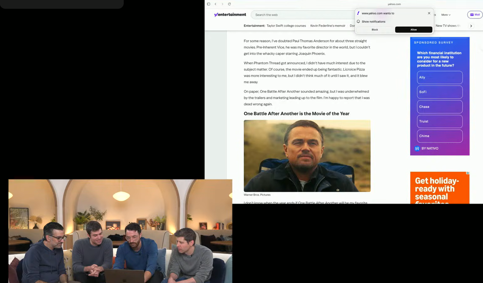Reload the page with refresh icon
This screenshot has width=483, height=283.
[229, 4]
